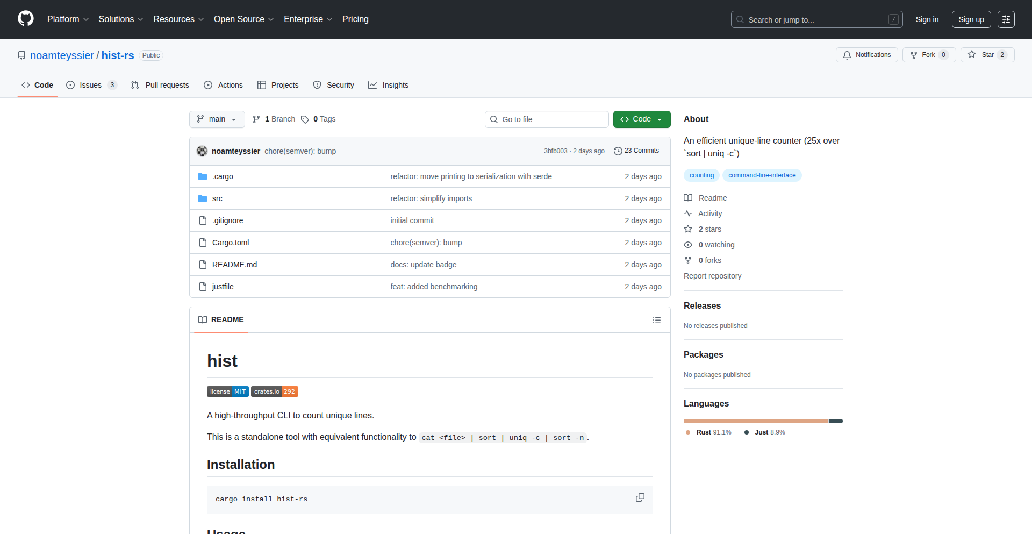Expand the Platform menu
1032x534 pixels.
click(x=68, y=19)
